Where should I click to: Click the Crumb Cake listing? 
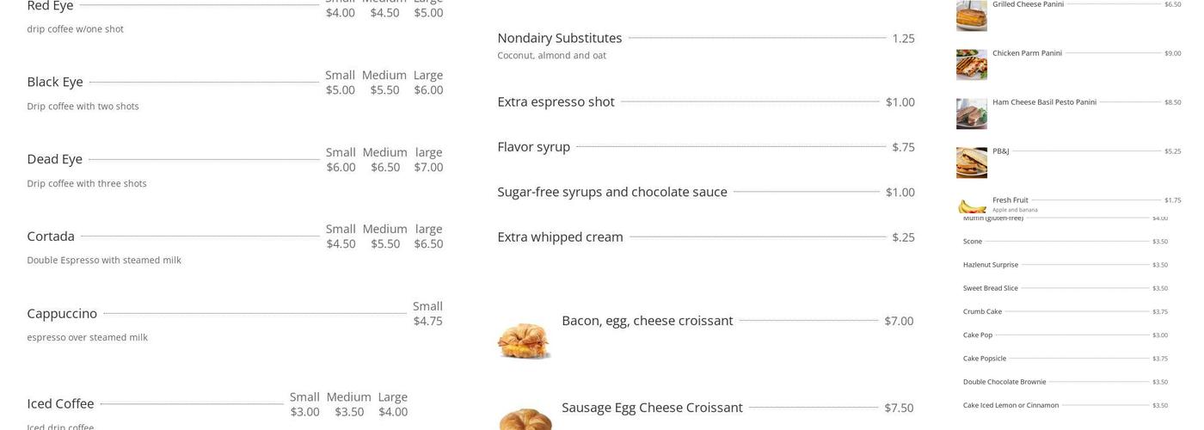pyautogui.click(x=982, y=311)
